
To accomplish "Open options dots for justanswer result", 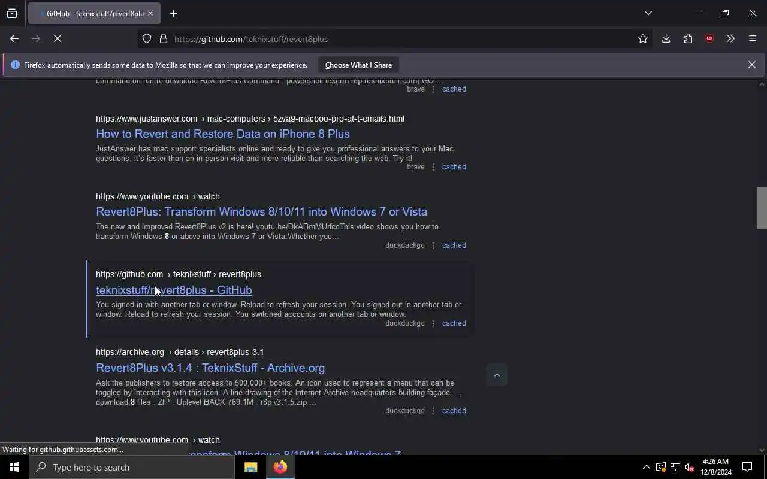I will coord(433,167).
